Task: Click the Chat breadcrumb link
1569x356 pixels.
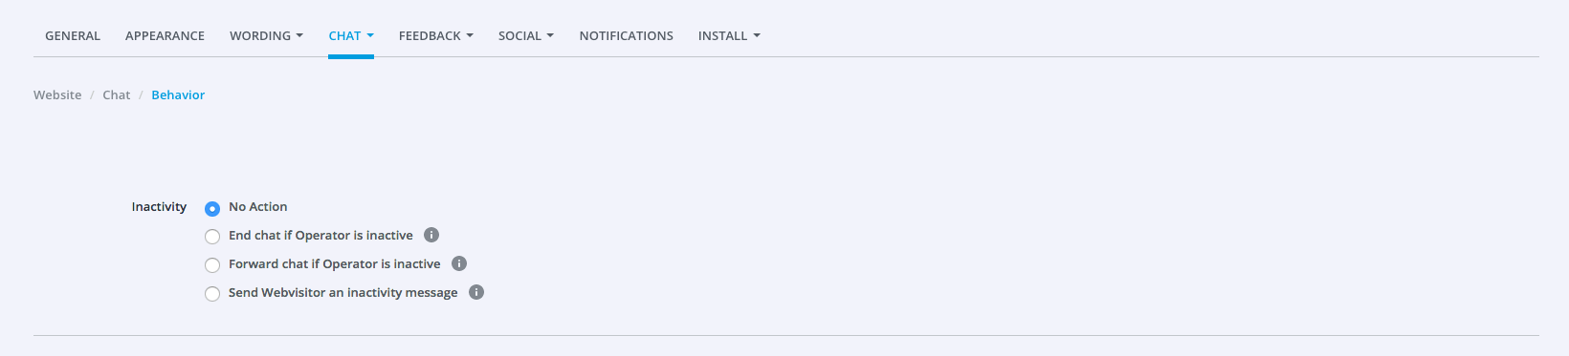Action: pyautogui.click(x=117, y=94)
